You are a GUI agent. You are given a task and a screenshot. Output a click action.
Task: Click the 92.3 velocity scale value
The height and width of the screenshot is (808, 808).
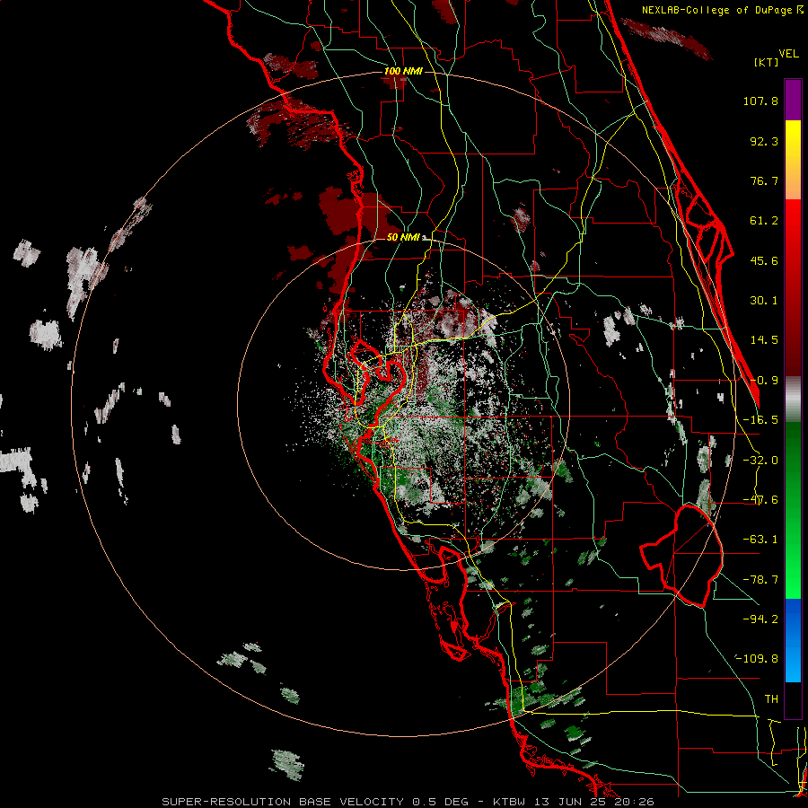[x=764, y=141]
